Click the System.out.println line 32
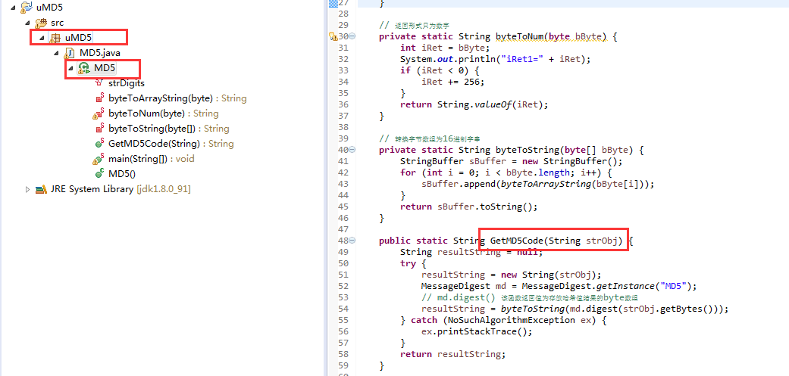The image size is (789, 376). 495,59
